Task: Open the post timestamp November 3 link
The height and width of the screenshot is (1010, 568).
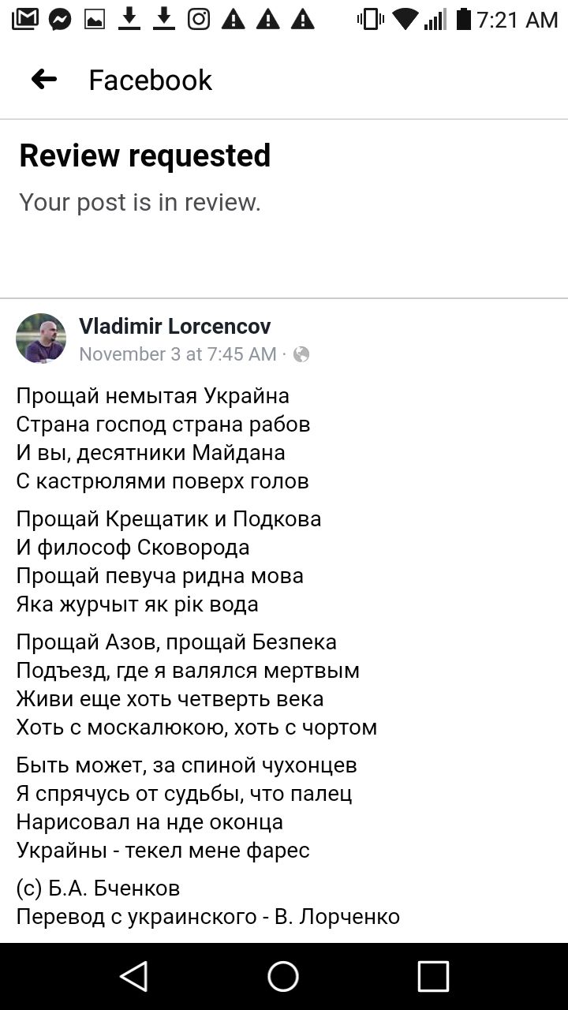Action: [177, 354]
